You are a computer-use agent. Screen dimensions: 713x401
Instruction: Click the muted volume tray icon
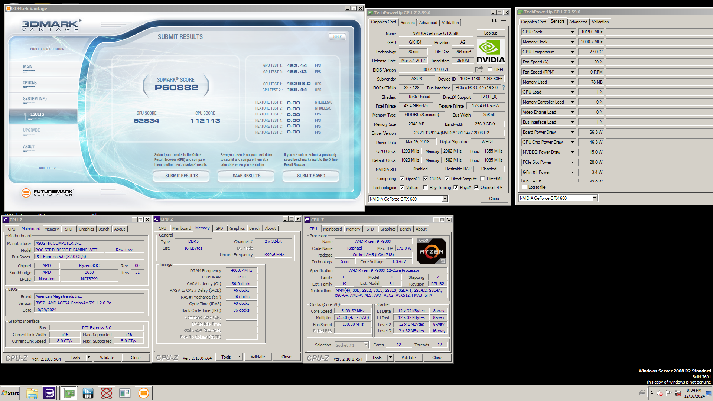click(660, 393)
